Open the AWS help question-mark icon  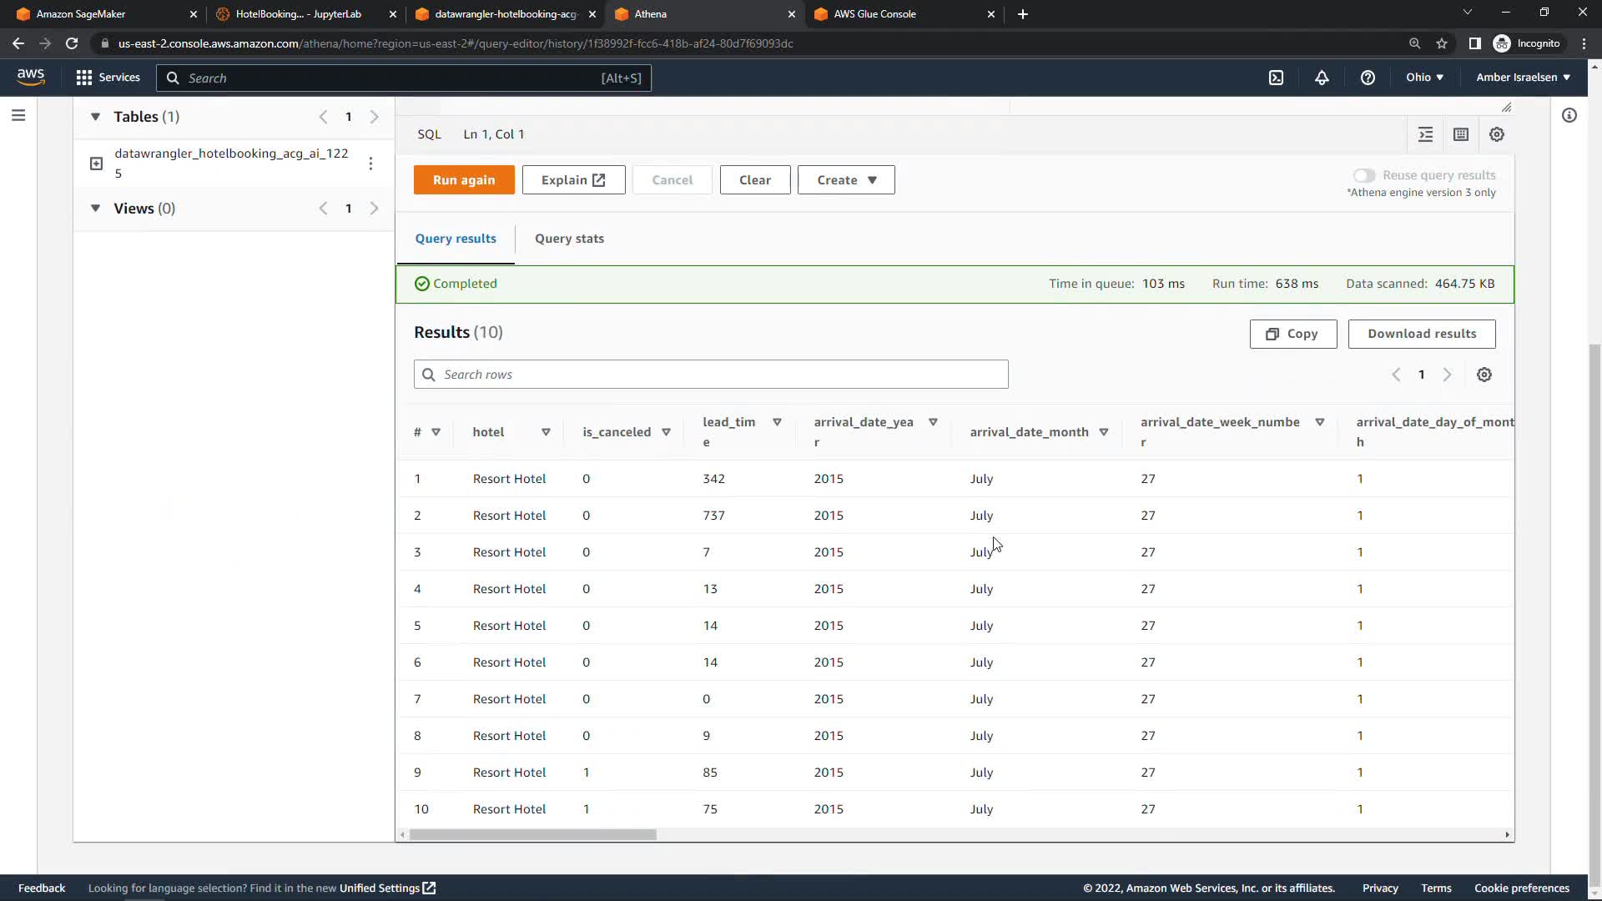pyautogui.click(x=1368, y=78)
